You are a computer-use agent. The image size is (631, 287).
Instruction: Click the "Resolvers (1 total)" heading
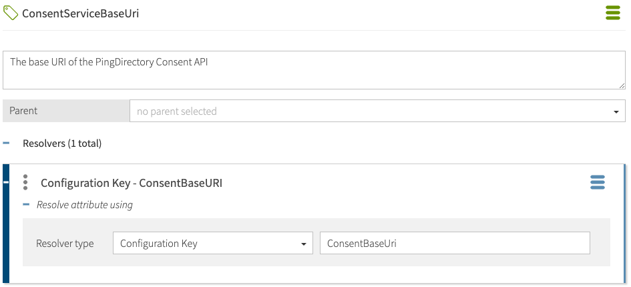62,143
